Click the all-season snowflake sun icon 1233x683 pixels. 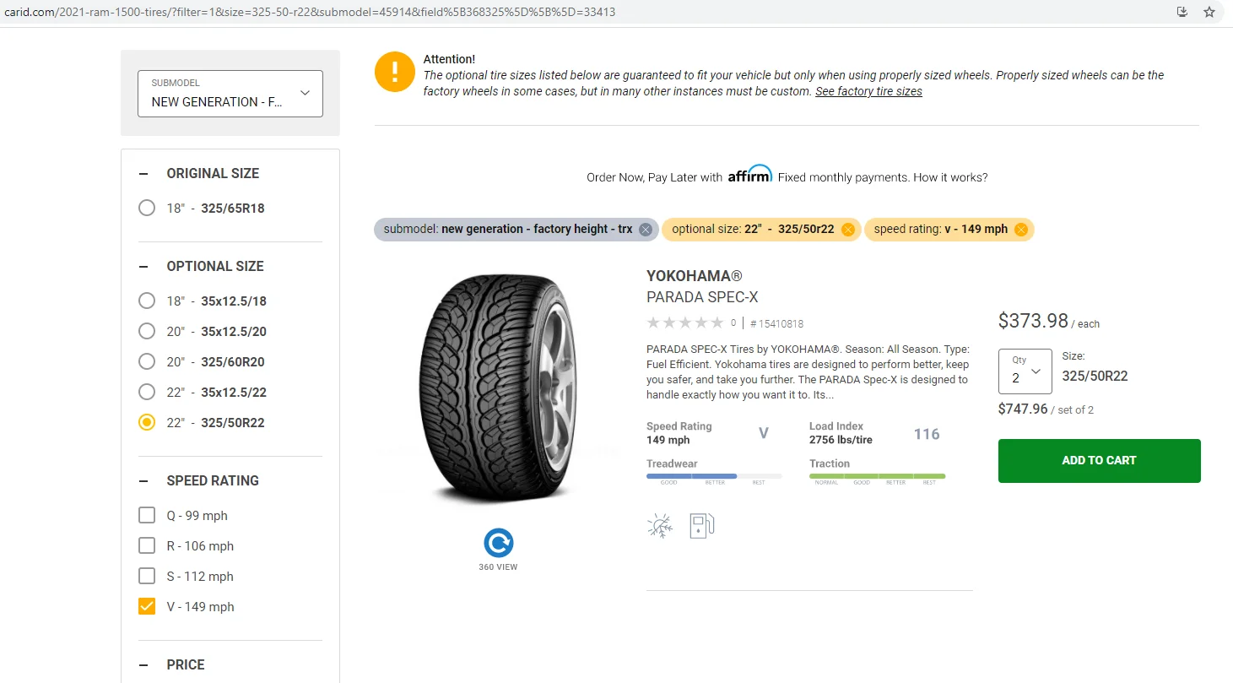[x=660, y=526]
